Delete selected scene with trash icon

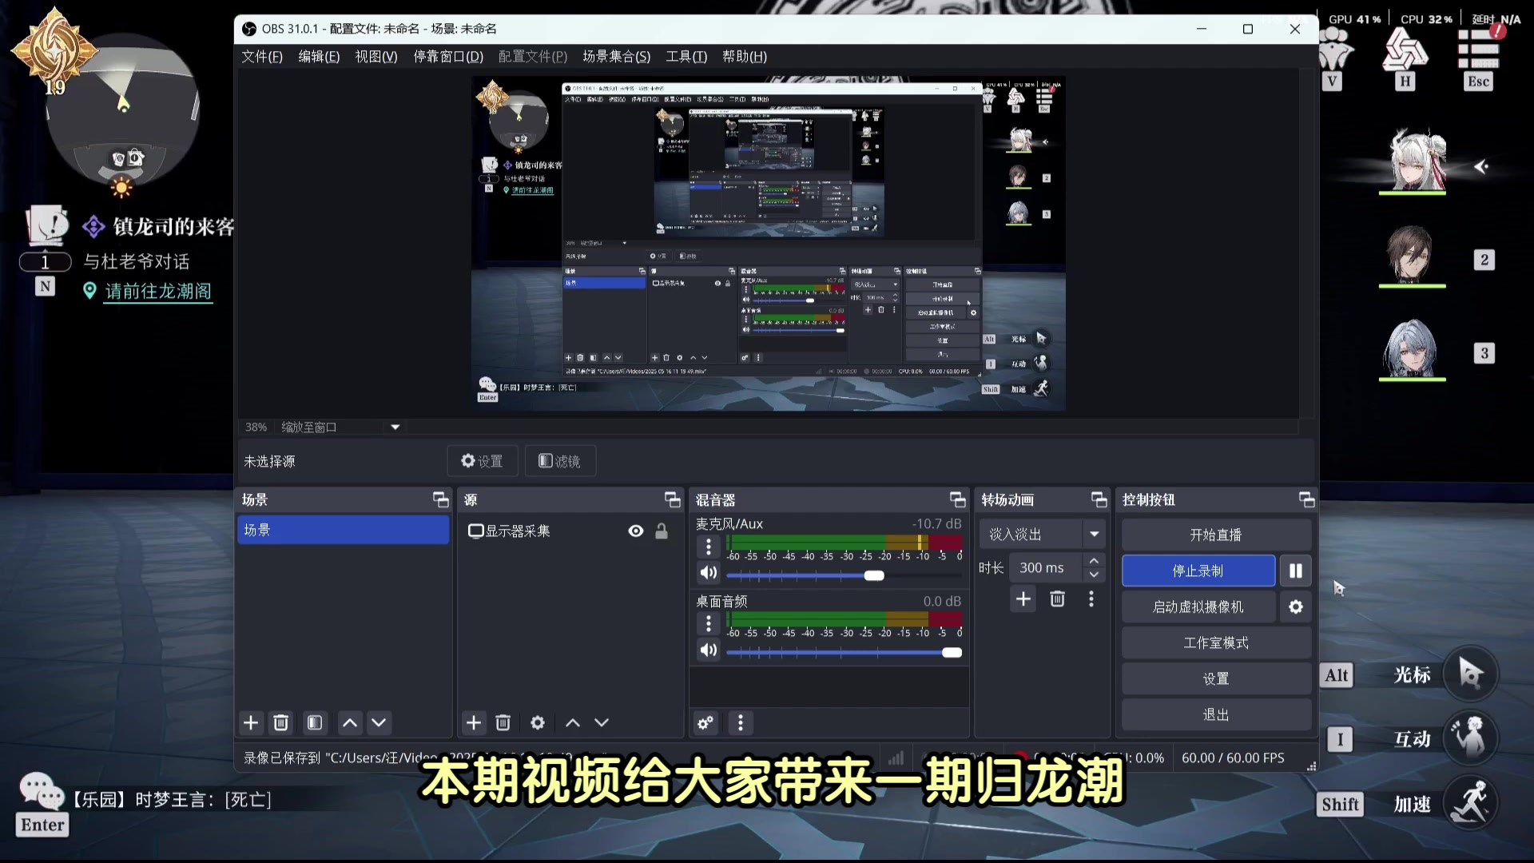pyautogui.click(x=281, y=723)
